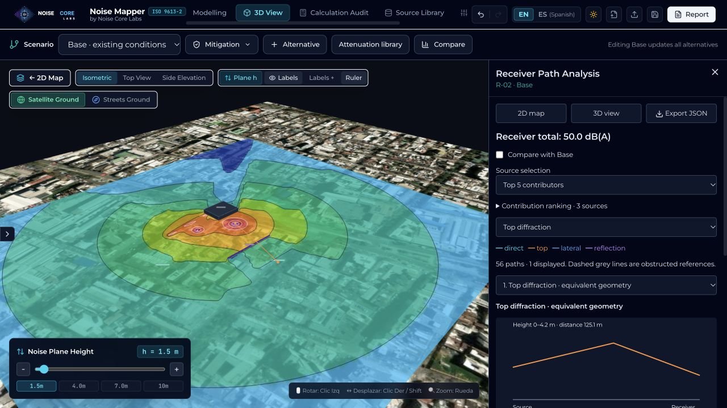Click the Noise Plane Height slider handle
The height and width of the screenshot is (408, 727).
(43, 369)
